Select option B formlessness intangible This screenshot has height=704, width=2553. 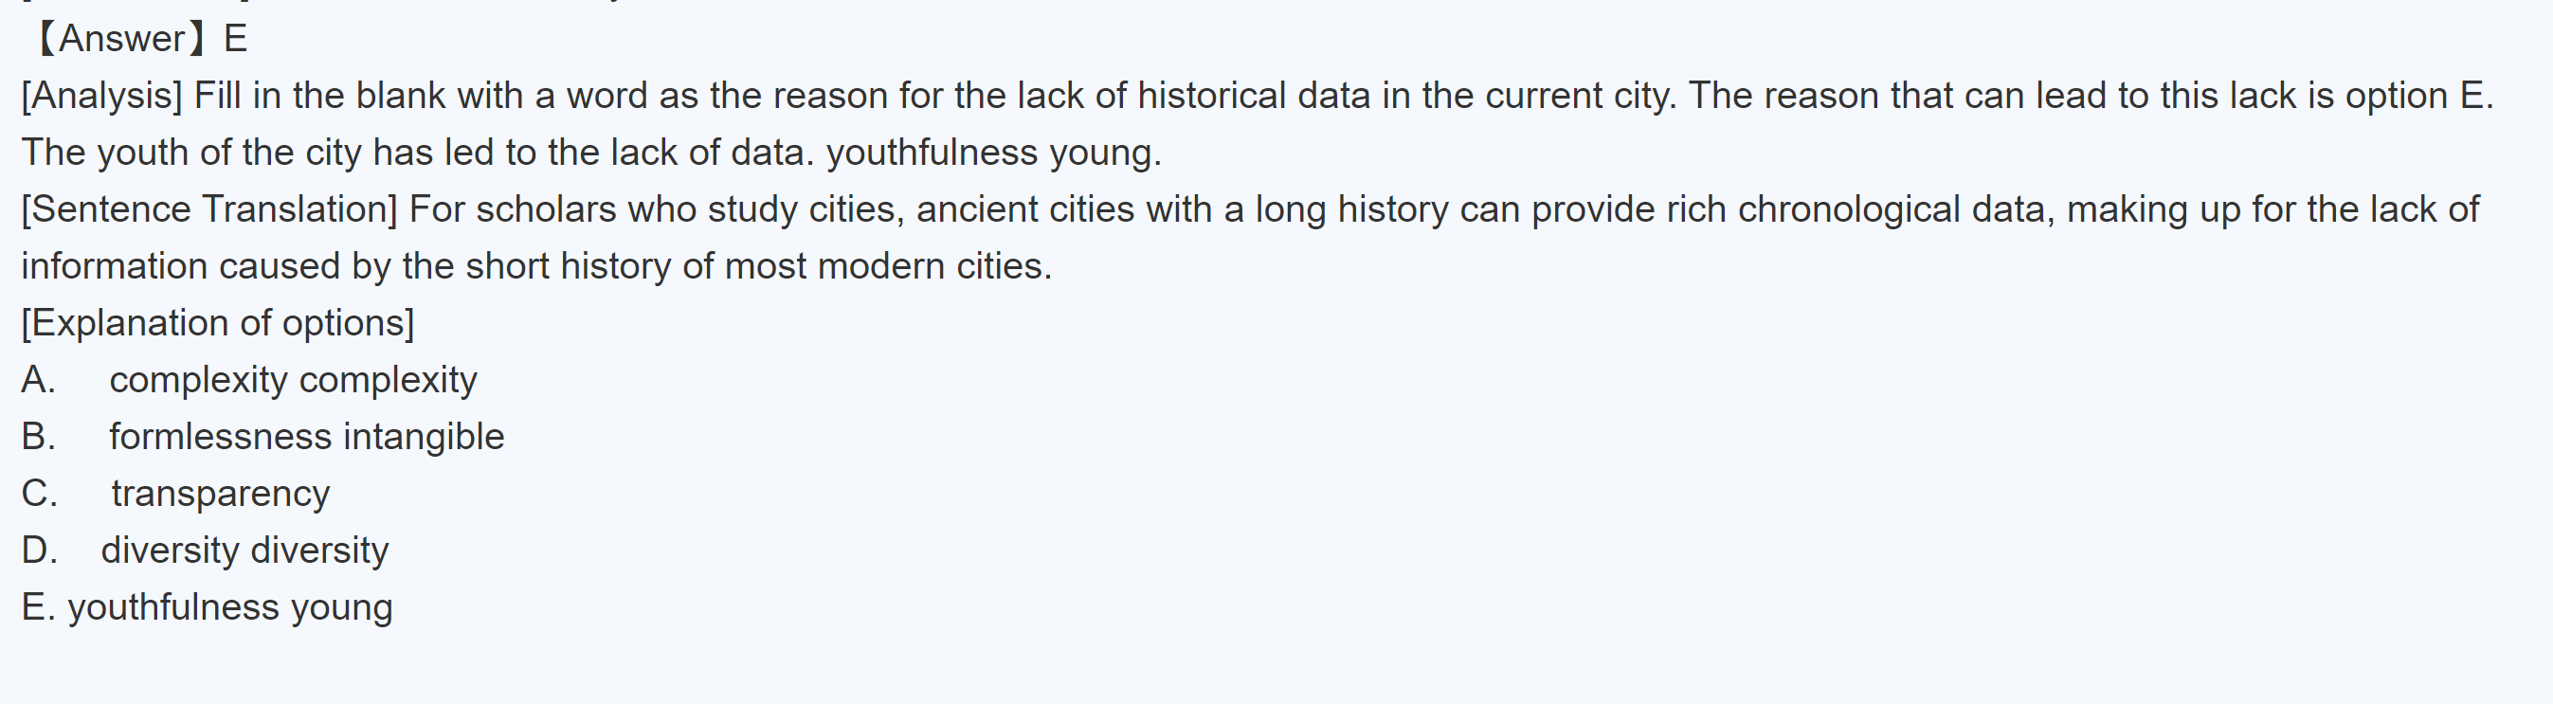coord(306,437)
